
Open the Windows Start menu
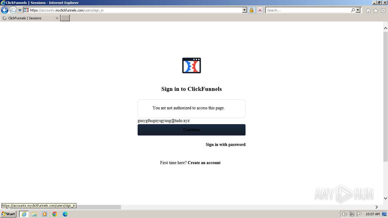pyautogui.click(x=8, y=214)
